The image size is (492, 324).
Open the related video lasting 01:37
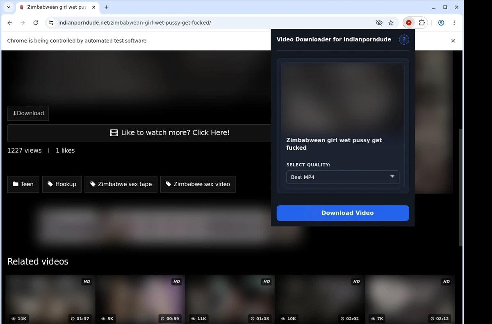[x=50, y=299]
